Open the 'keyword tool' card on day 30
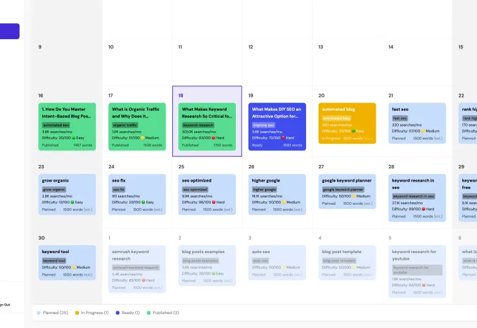477x328 pixels. point(67,262)
